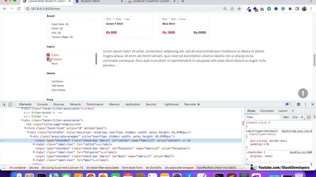Switch to the Layout styles tab
The height and width of the screenshot is (177, 316).
[x=283, y=111]
